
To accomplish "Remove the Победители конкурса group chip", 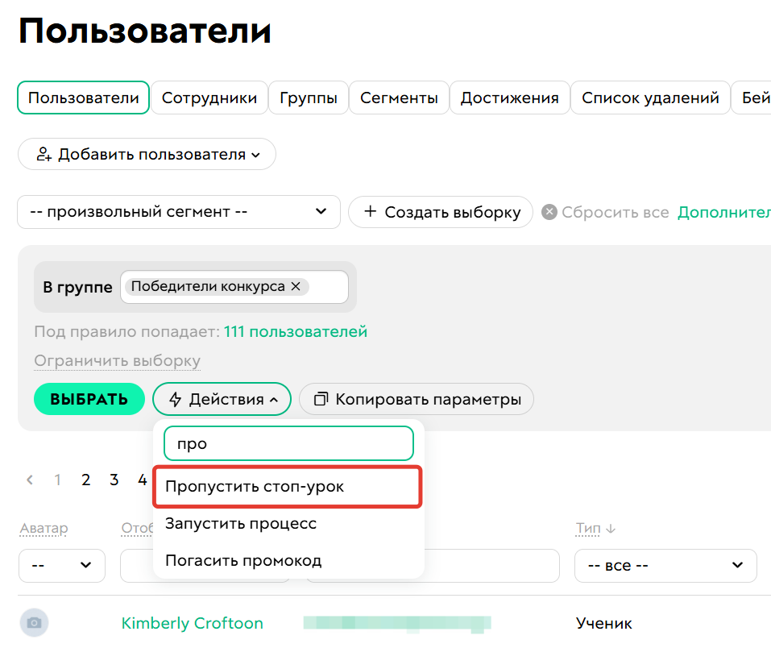I will (x=296, y=286).
